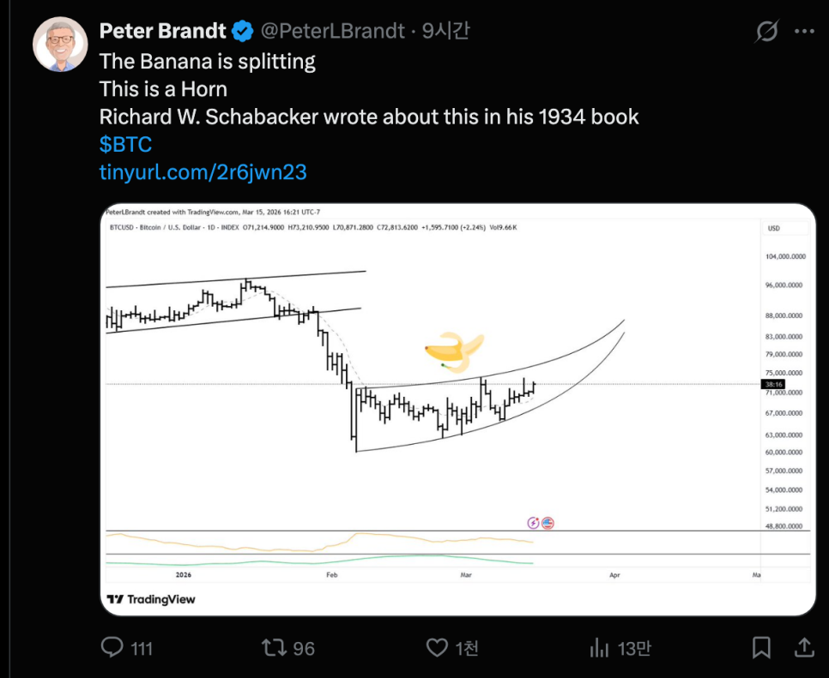Click the share upload arrow icon

(x=804, y=647)
